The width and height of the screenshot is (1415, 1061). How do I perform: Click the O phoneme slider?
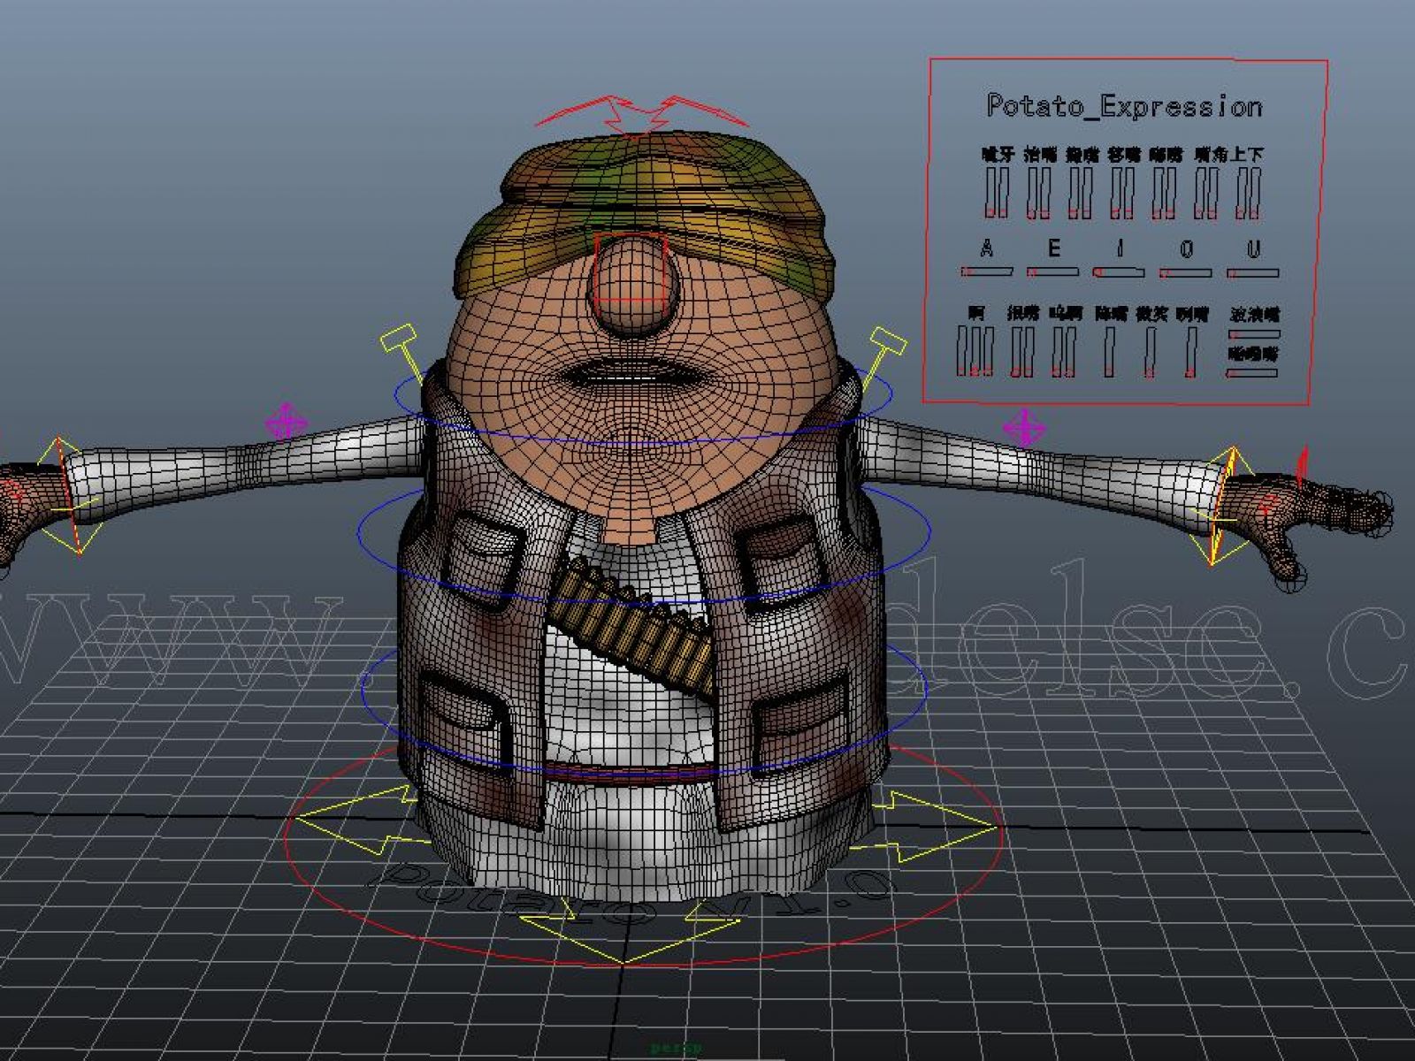click(x=1186, y=273)
